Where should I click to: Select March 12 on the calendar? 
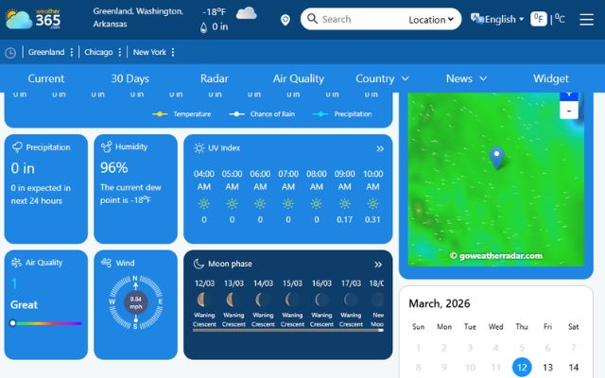[x=522, y=368]
